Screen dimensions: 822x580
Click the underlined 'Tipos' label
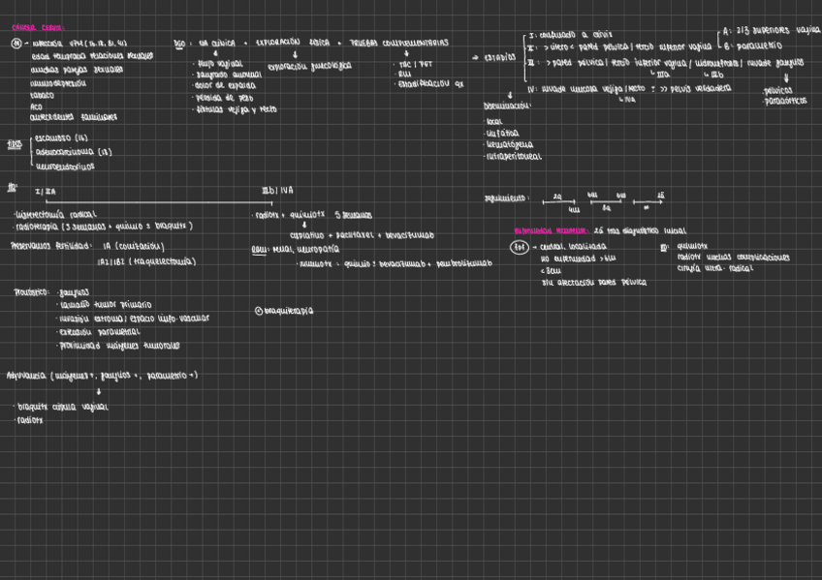pos(15,144)
